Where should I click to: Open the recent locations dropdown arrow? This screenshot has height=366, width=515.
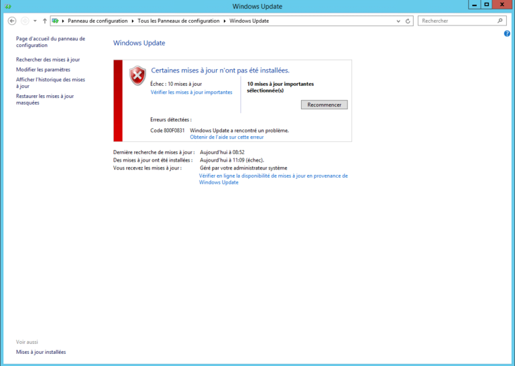click(35, 21)
